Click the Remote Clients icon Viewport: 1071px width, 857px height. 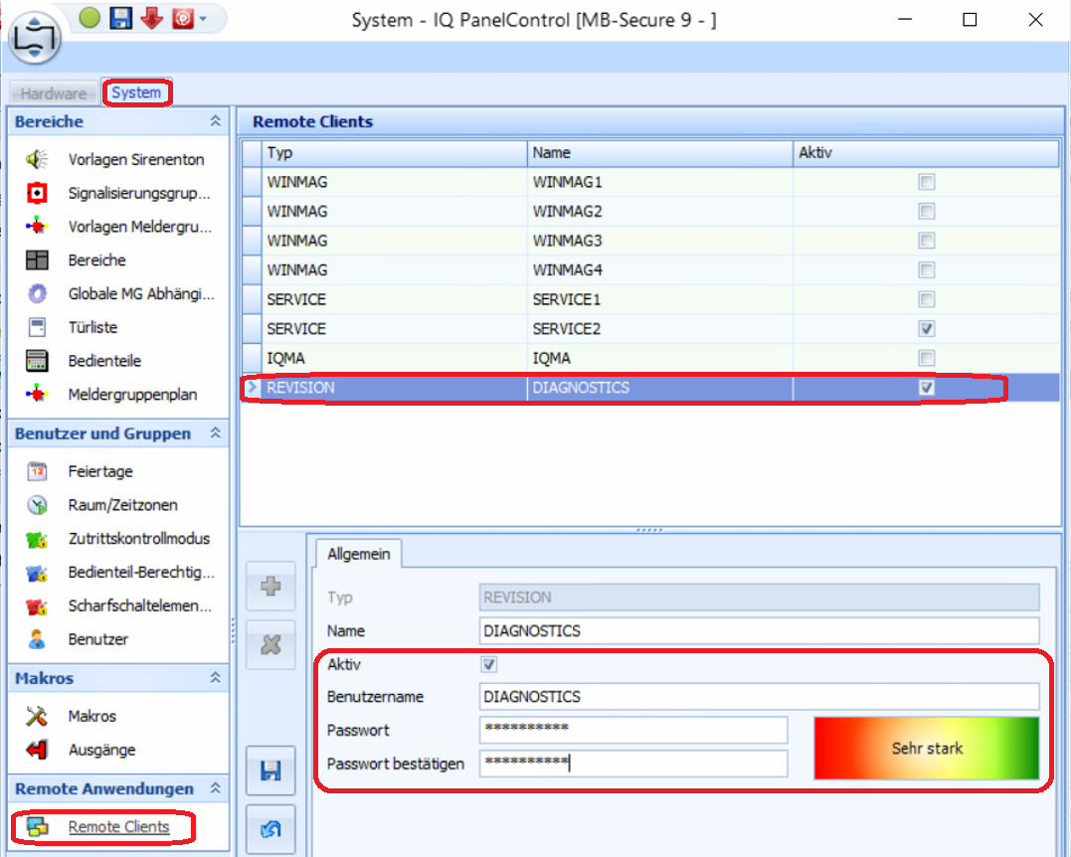coord(37,827)
